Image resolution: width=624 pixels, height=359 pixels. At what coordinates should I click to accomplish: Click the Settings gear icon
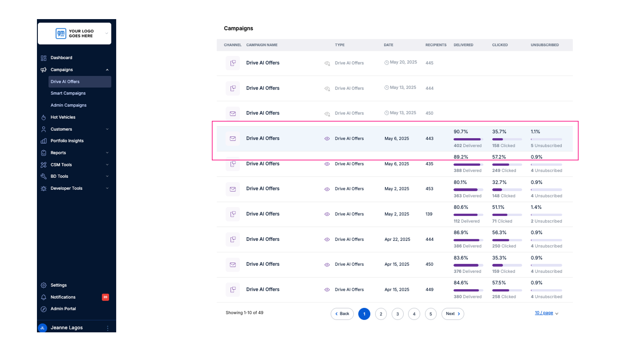[44, 285]
